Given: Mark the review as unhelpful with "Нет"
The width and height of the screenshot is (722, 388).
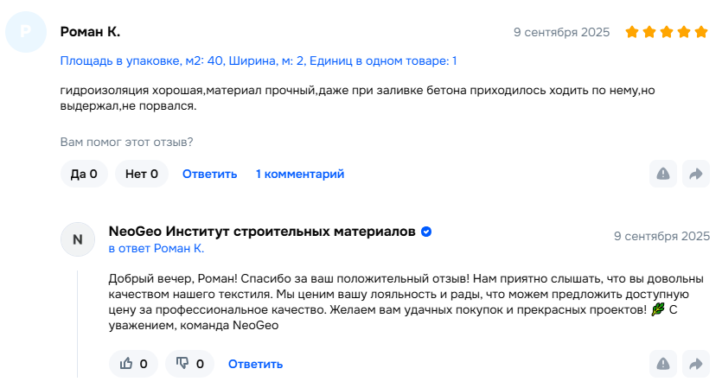Looking at the screenshot, I should [x=142, y=174].
